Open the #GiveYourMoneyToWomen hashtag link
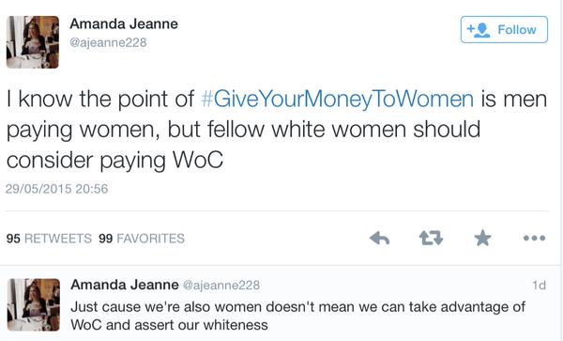563x341 pixels. 337,99
